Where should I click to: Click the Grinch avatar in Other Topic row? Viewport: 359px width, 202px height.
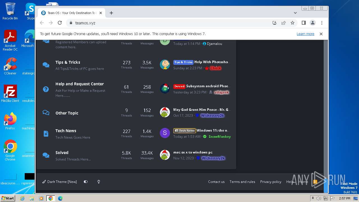coord(165,112)
